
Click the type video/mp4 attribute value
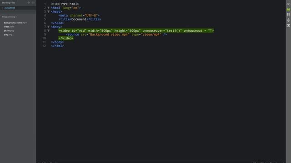click(x=151, y=34)
